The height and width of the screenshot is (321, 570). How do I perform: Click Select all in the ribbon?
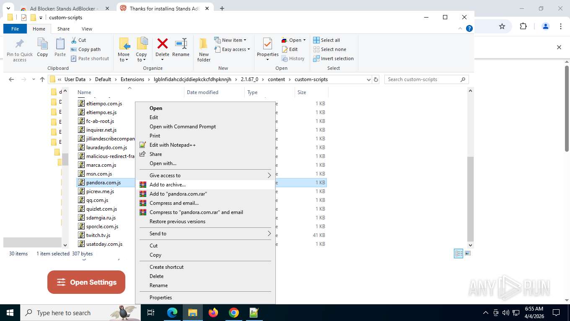(326, 40)
